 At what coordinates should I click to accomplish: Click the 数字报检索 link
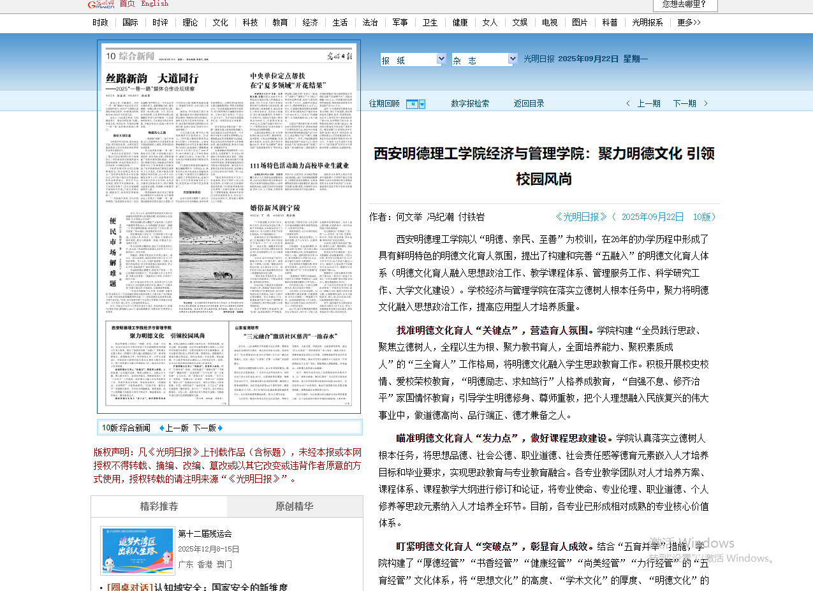point(470,103)
